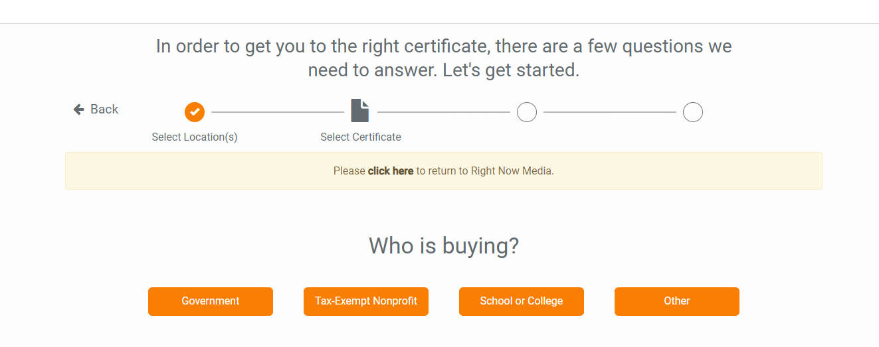Select the third empty step circle

click(x=527, y=112)
